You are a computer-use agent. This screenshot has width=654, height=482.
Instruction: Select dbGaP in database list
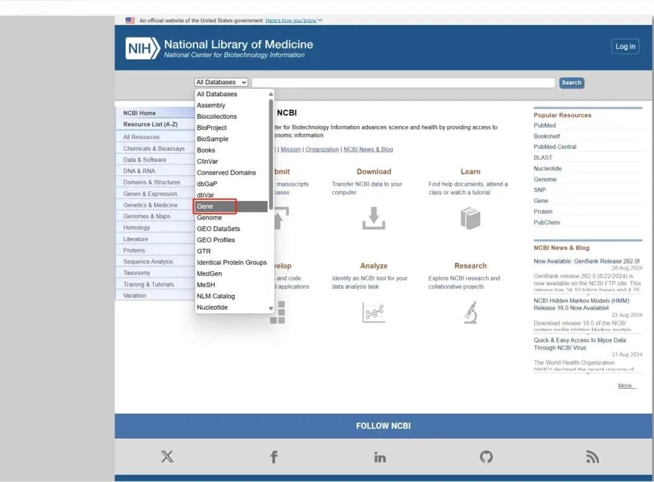coord(231,184)
